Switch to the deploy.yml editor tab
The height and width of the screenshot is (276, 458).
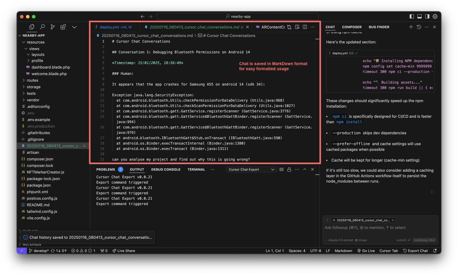(x=115, y=27)
